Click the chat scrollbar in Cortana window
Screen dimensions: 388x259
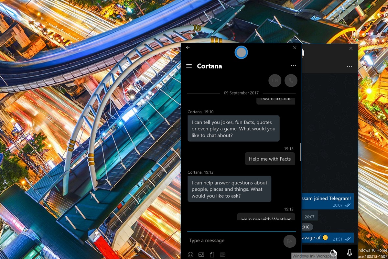point(301,152)
